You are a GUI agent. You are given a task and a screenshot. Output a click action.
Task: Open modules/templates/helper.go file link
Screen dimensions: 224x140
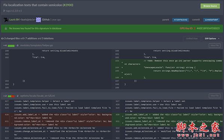tap(37, 45)
